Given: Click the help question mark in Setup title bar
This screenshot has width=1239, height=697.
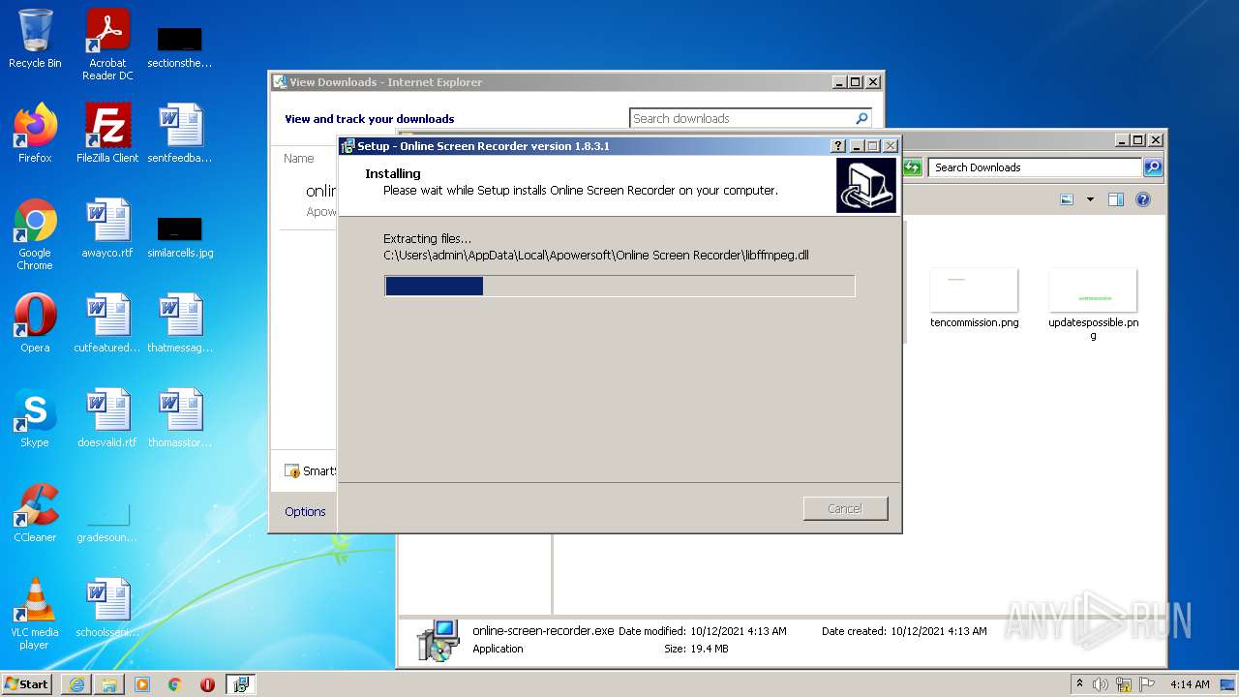Looking at the screenshot, I should pos(838,146).
